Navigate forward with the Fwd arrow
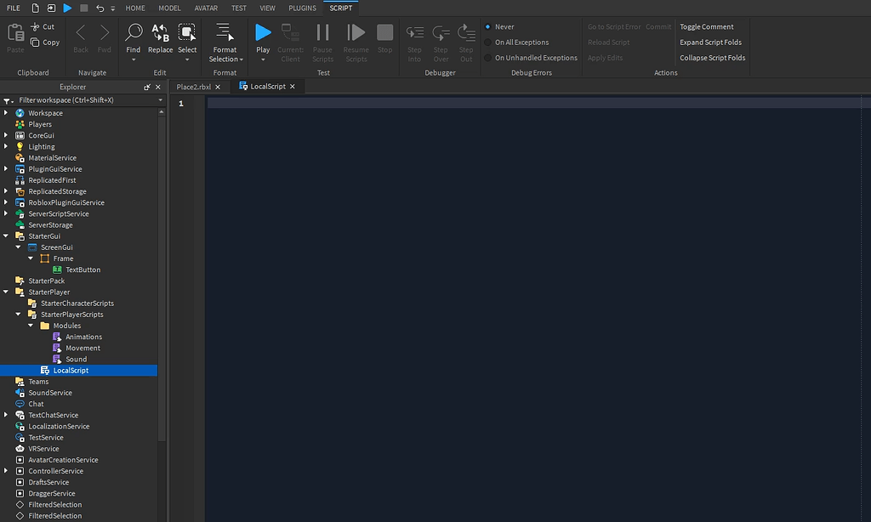 tap(104, 33)
